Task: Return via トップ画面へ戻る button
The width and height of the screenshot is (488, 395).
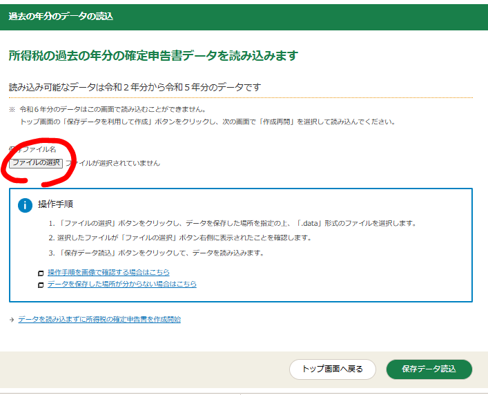Action: 332,369
